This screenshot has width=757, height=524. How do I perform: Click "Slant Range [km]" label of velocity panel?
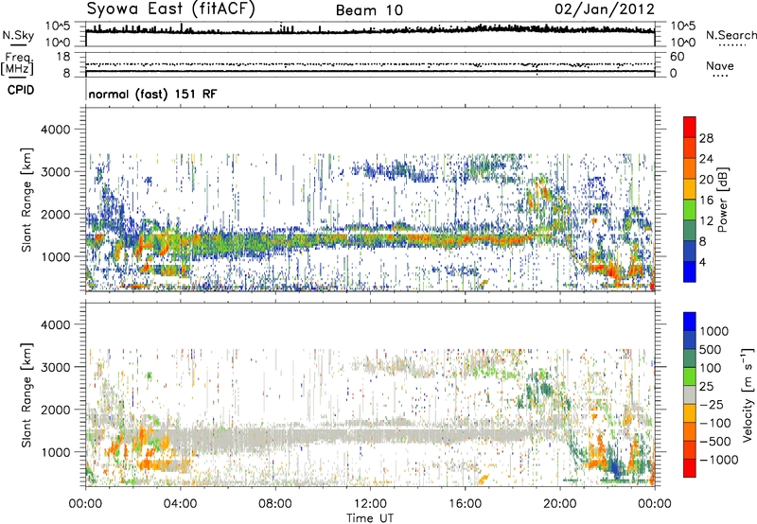point(26,395)
